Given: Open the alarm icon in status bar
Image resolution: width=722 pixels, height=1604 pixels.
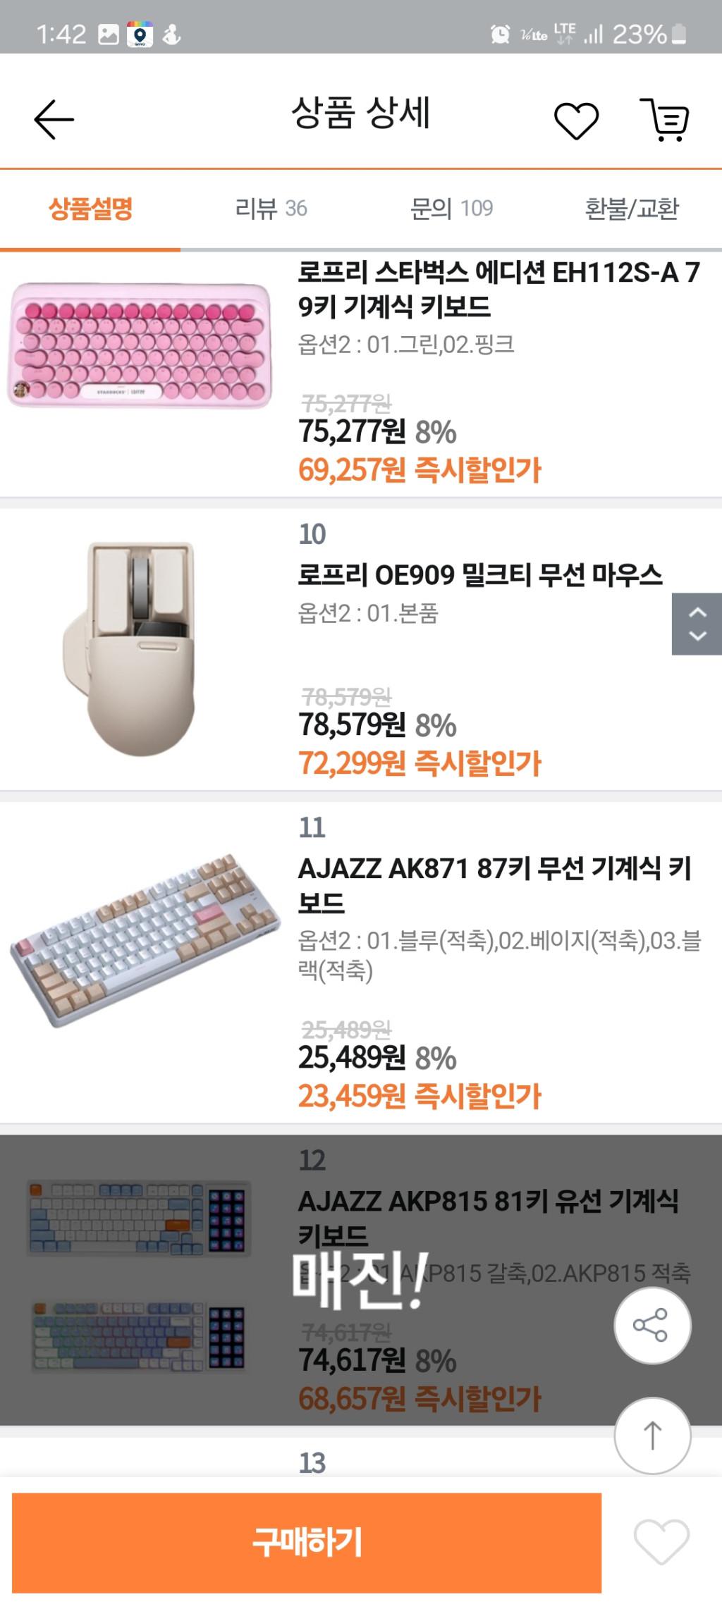Looking at the screenshot, I should [500, 34].
